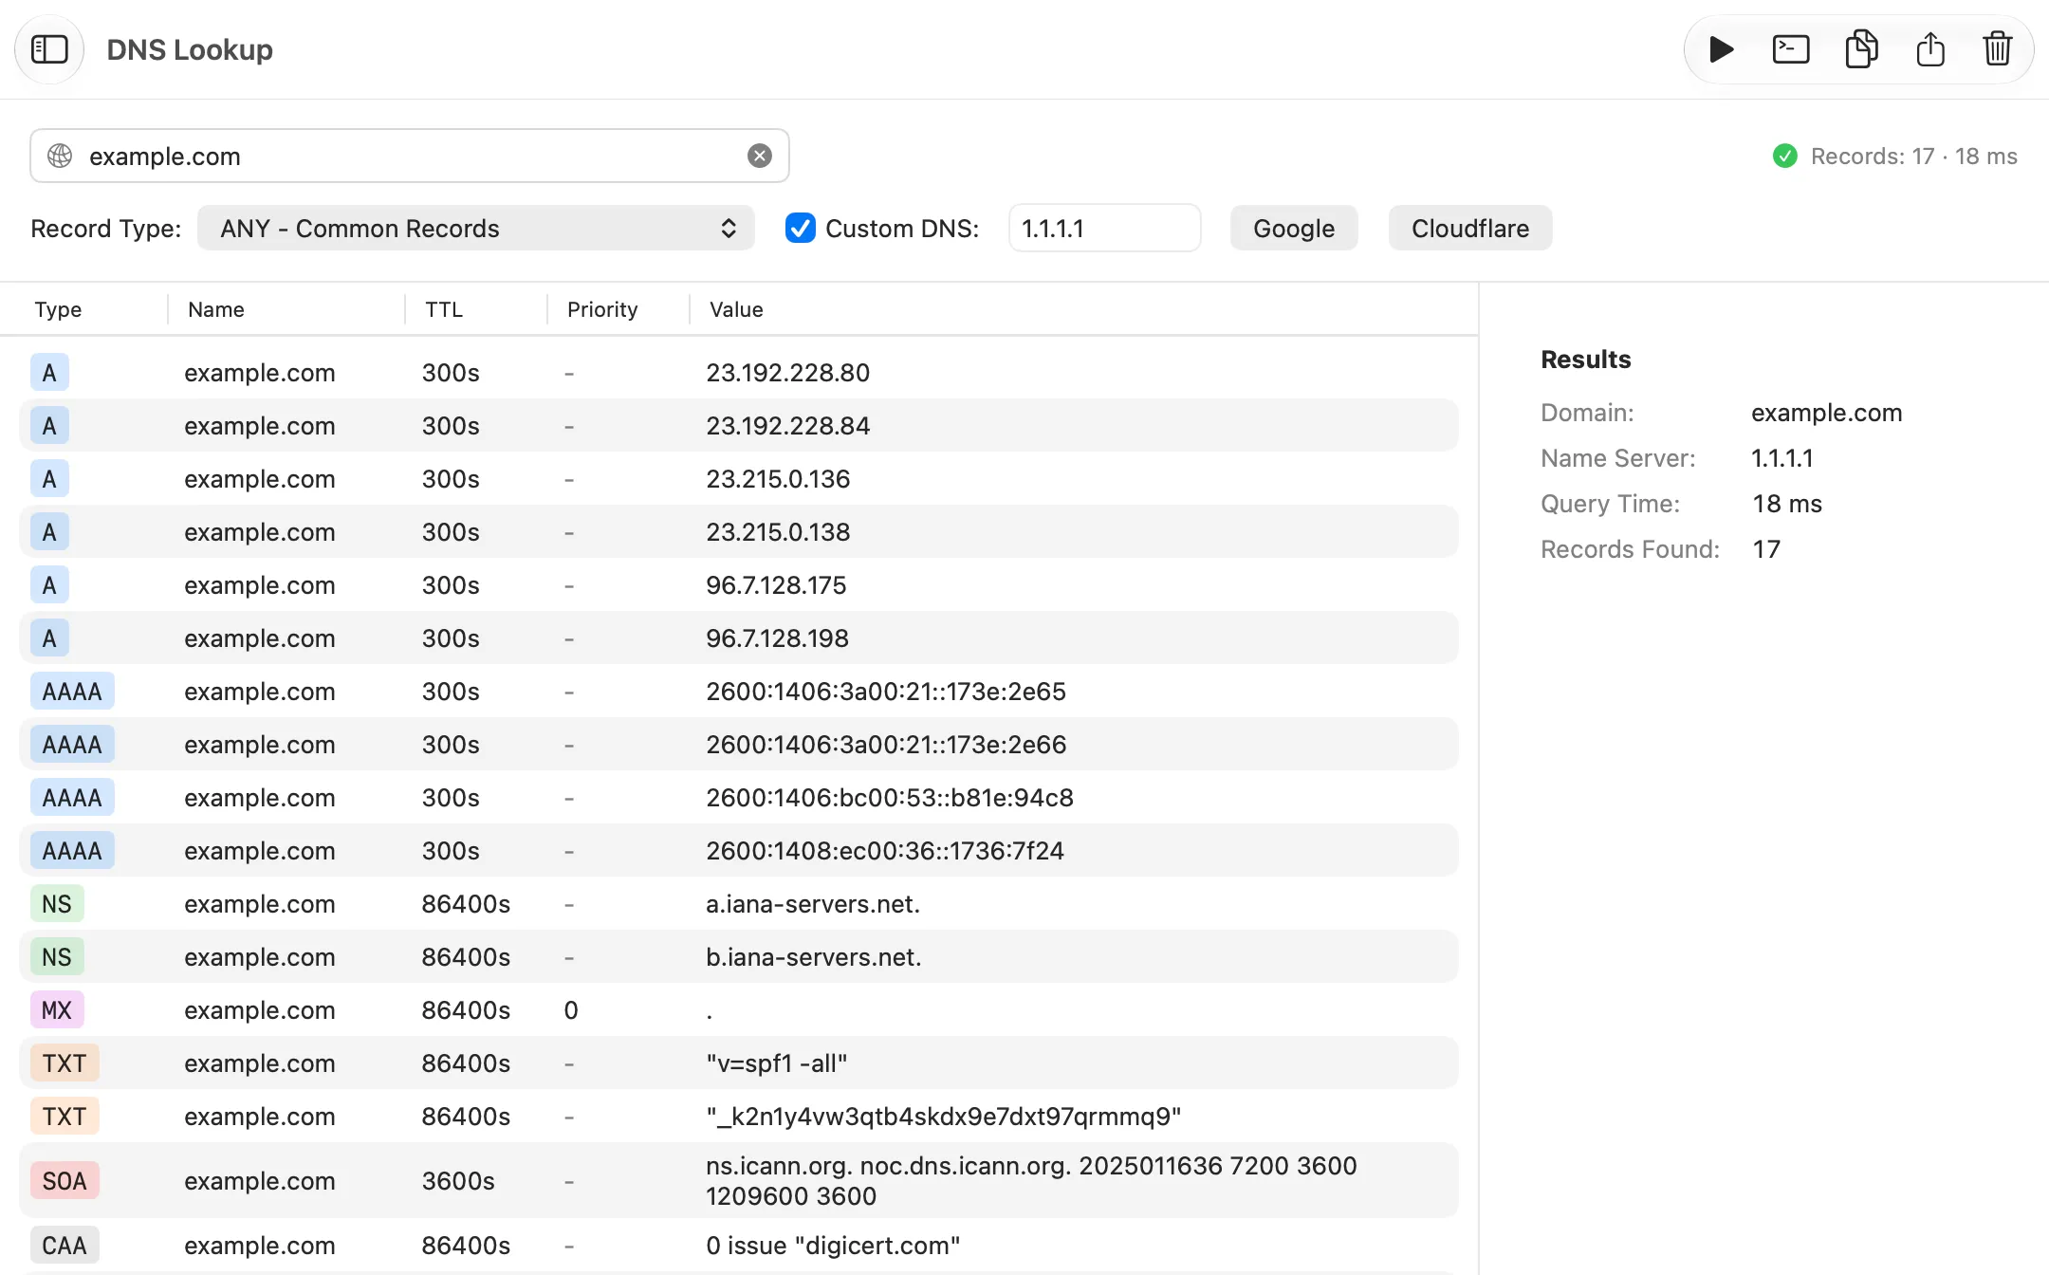This screenshot has width=2049, height=1275.
Task: Click Records Found value 17
Action: click(x=1766, y=549)
